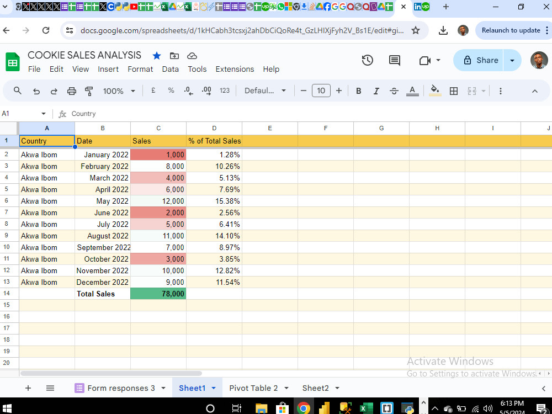Open the File menu

point(34,69)
